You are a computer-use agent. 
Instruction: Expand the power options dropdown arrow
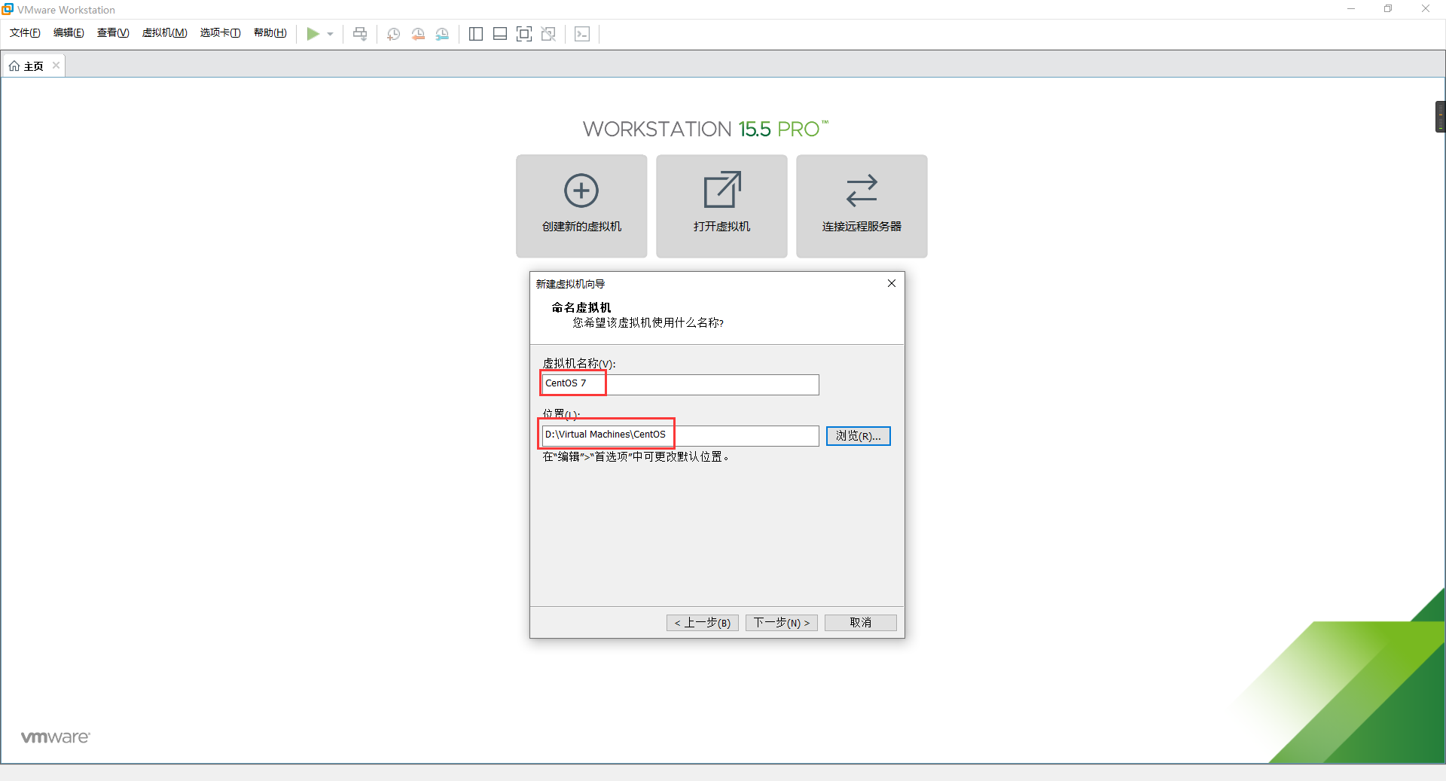(x=330, y=34)
